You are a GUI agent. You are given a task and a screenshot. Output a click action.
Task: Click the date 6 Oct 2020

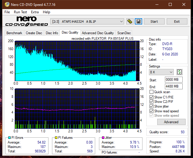pos(170,54)
